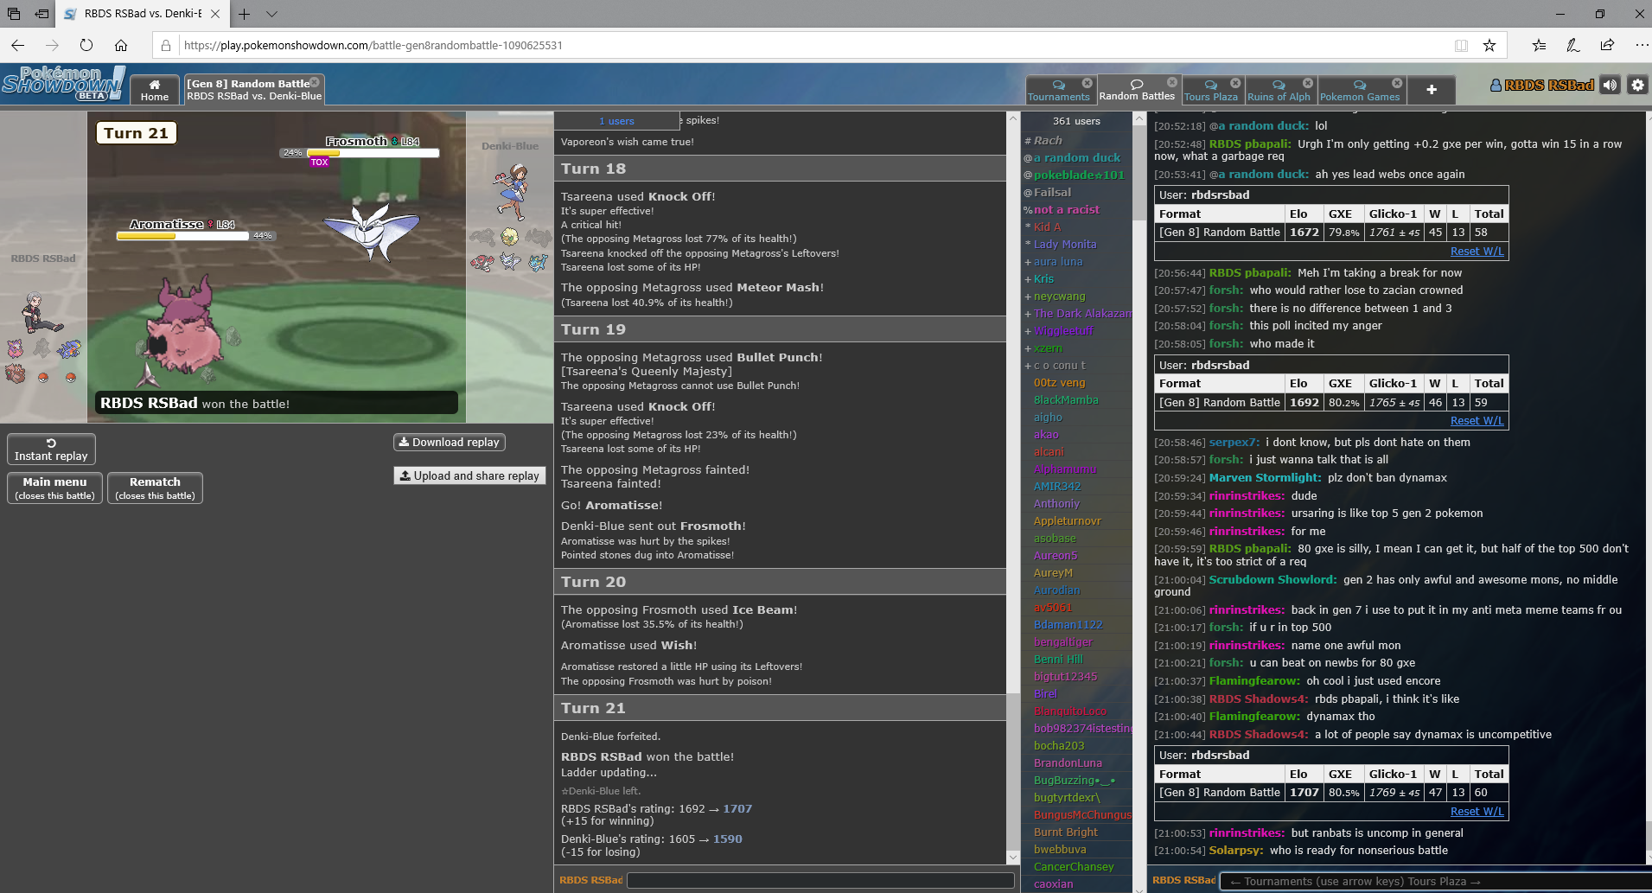Click the TOX status badge on Frosmoth

(x=320, y=162)
